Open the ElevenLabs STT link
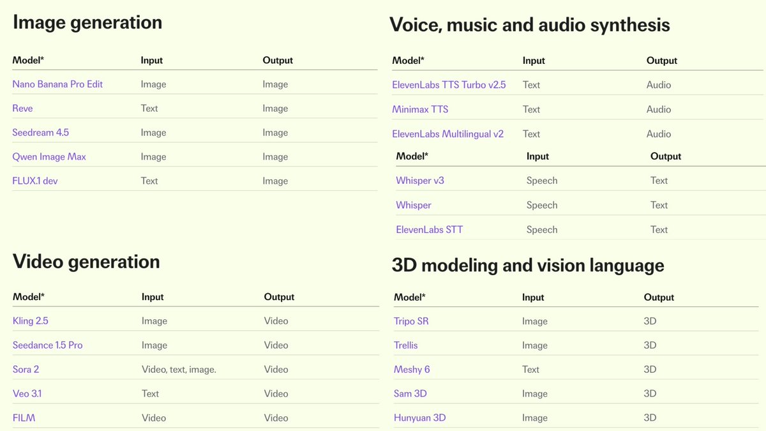The width and height of the screenshot is (766, 431). point(430,230)
